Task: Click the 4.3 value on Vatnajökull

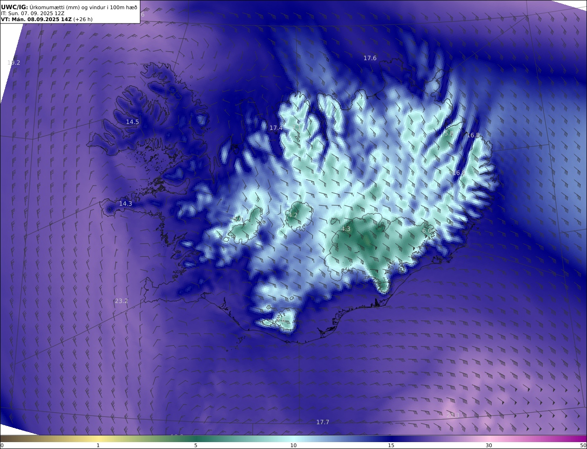Action: click(346, 229)
